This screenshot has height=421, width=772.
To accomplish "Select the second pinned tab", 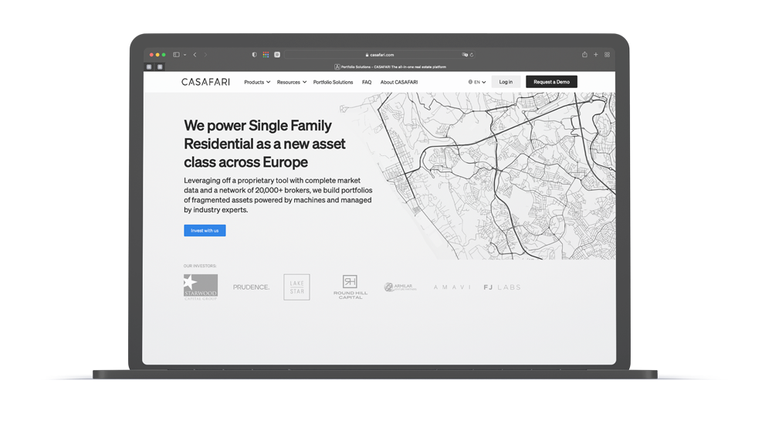I will (x=160, y=66).
